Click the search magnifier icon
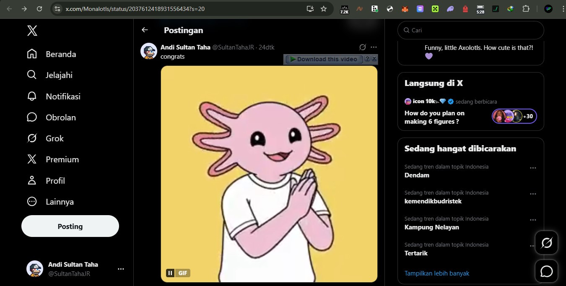The image size is (566, 286). pos(406,30)
